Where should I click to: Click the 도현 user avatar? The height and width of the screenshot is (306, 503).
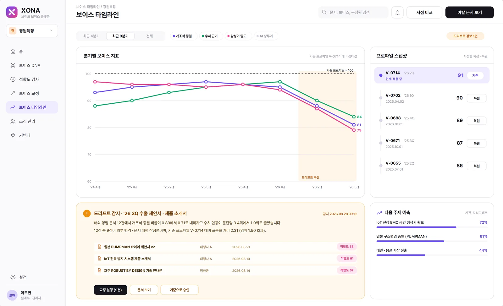pyautogui.click(x=12, y=295)
